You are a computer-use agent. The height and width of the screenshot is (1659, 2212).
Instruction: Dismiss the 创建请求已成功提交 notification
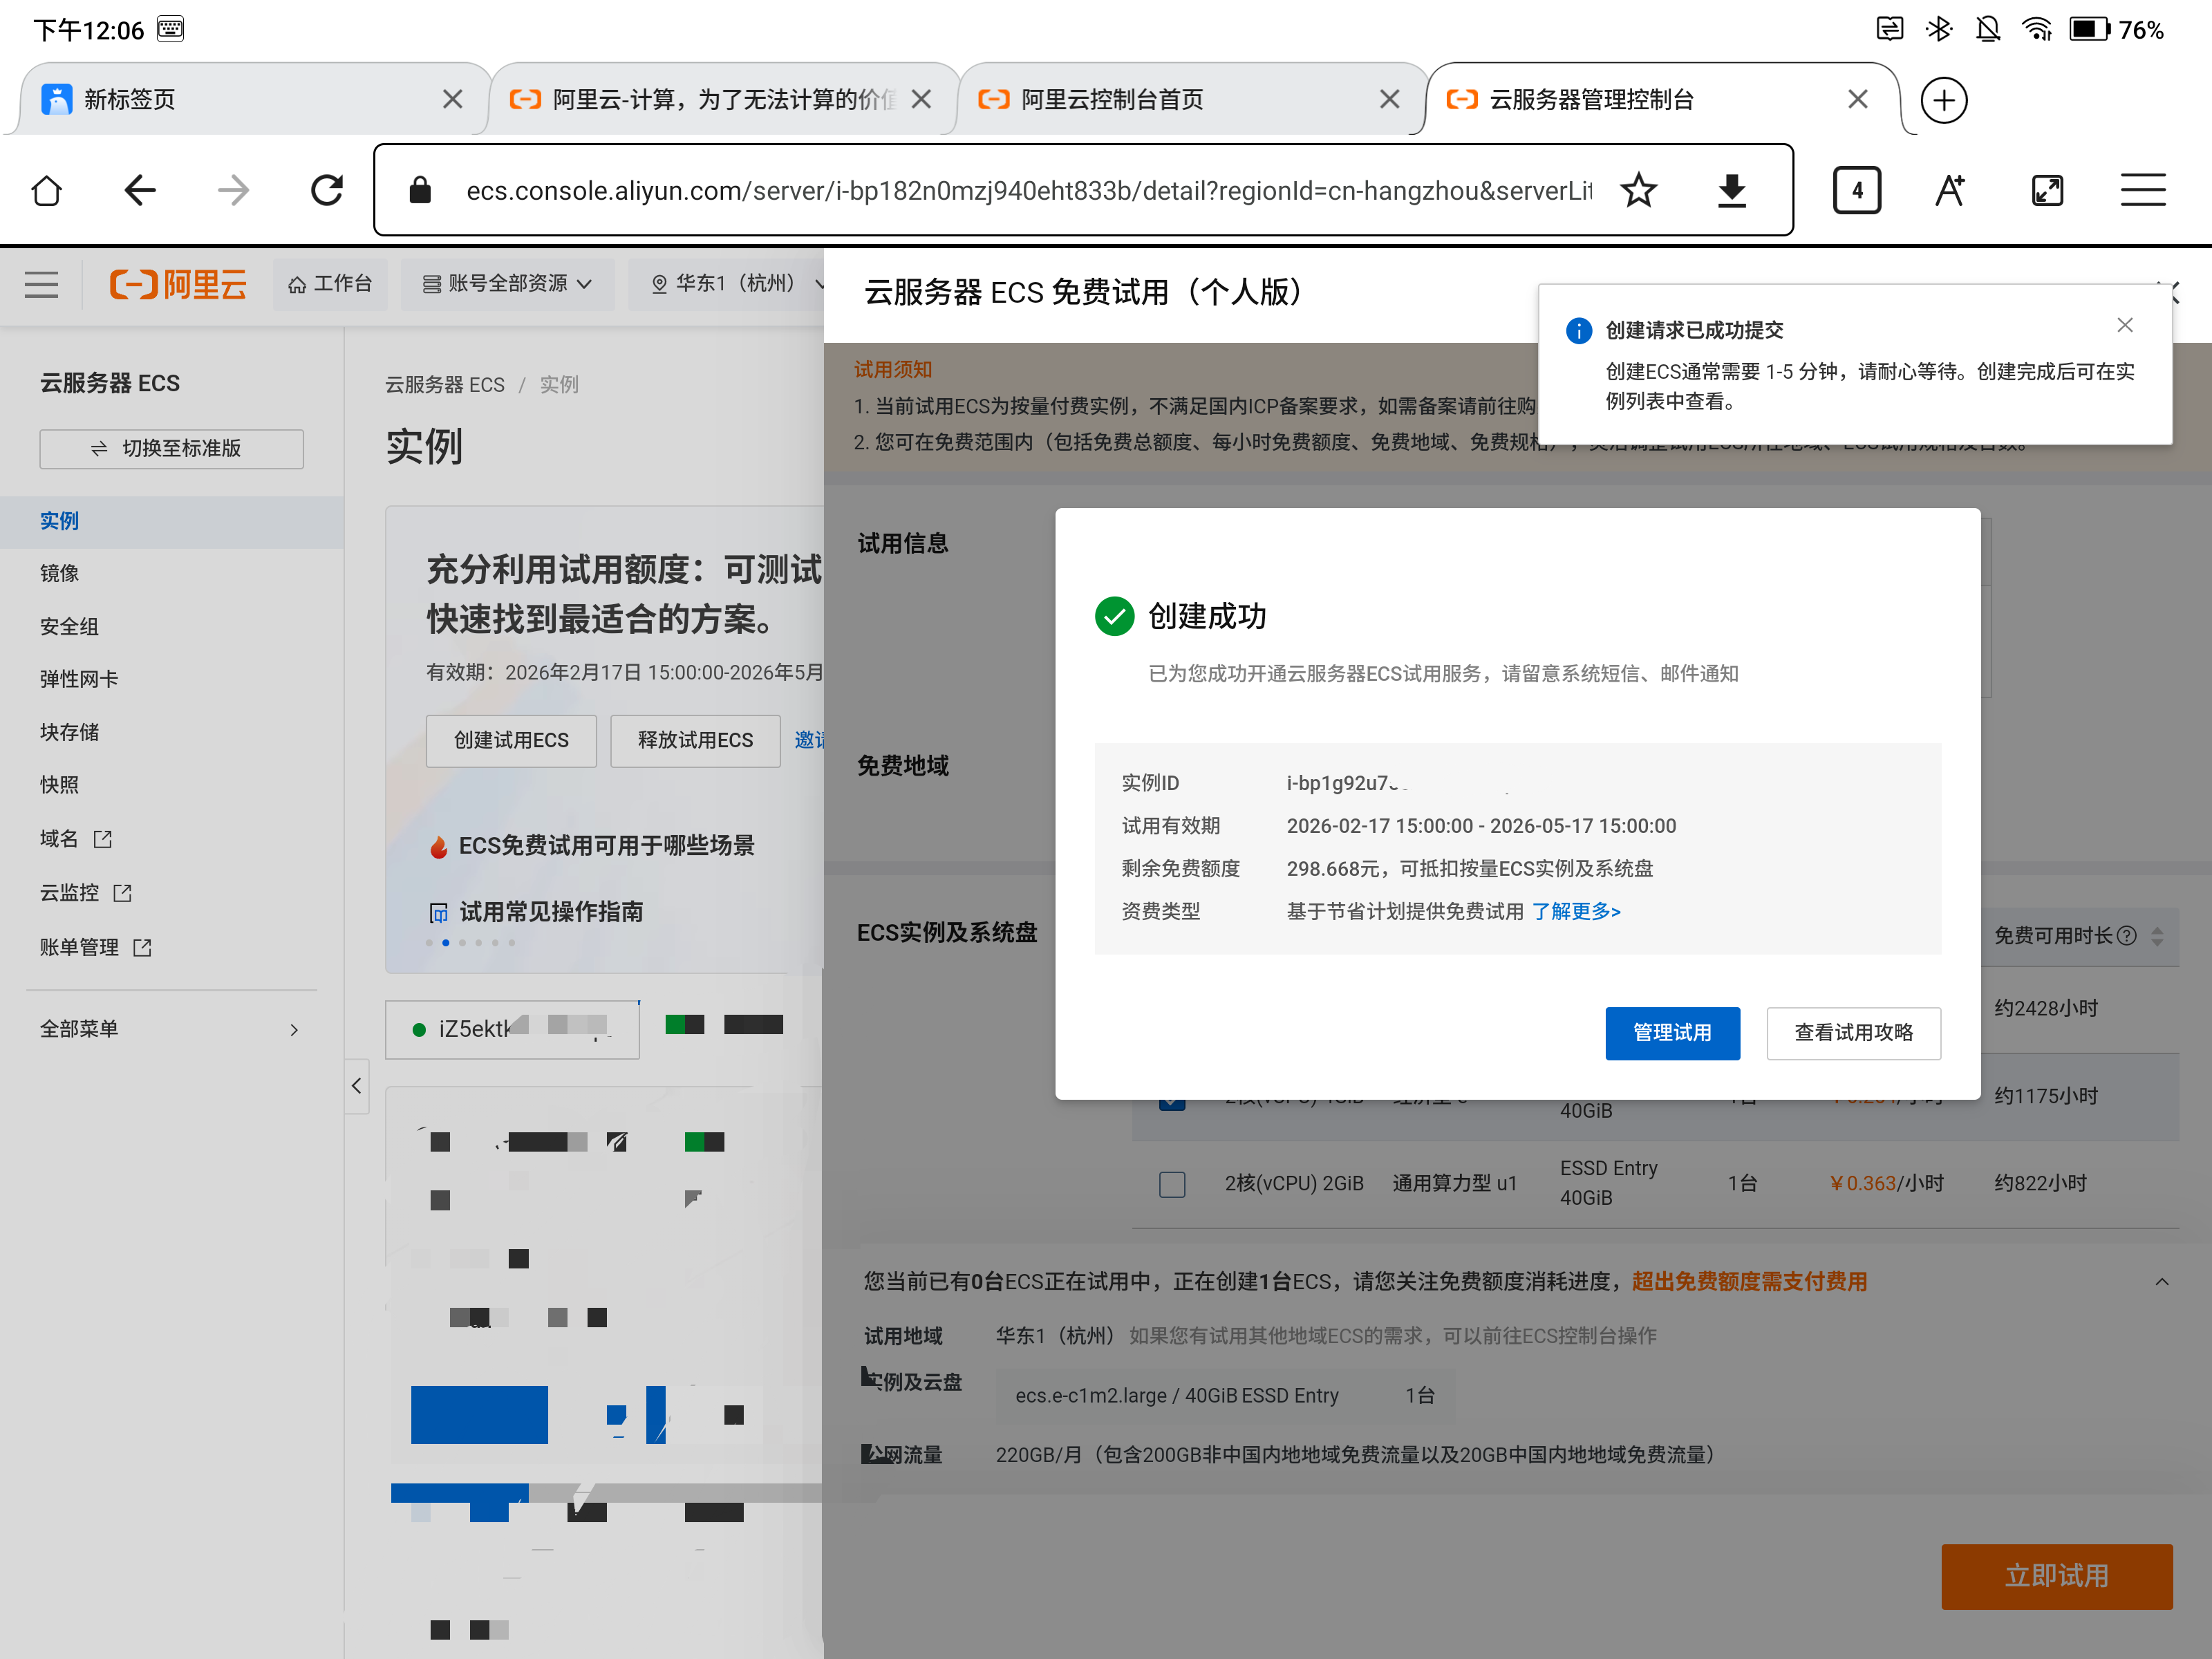point(2125,325)
